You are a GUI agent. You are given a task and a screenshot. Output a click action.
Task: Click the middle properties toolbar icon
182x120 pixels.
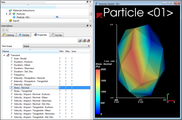84,41
